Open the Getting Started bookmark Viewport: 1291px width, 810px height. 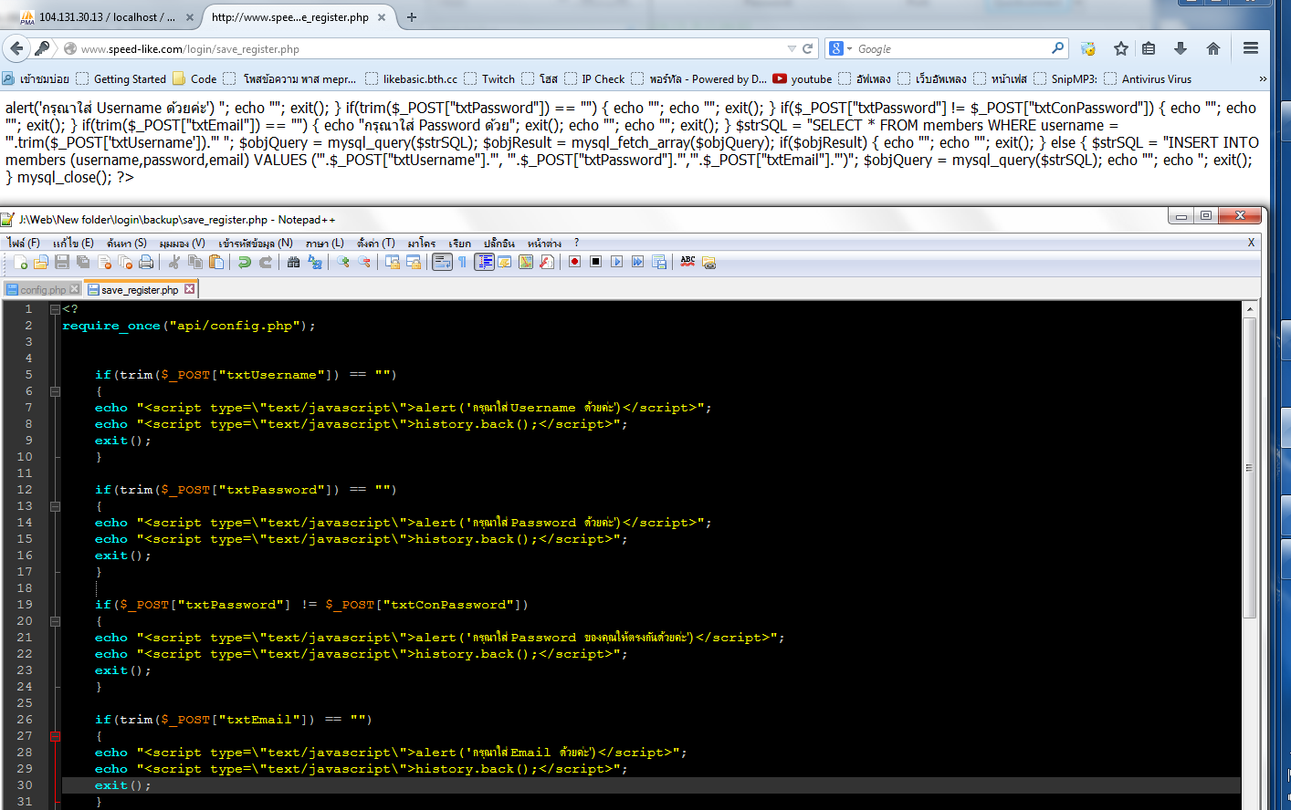click(121, 79)
